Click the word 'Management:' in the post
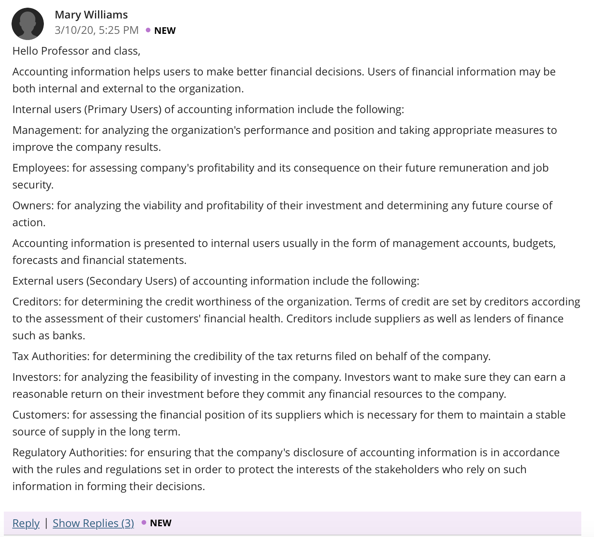Viewport: 594px width, 537px height. point(47,130)
